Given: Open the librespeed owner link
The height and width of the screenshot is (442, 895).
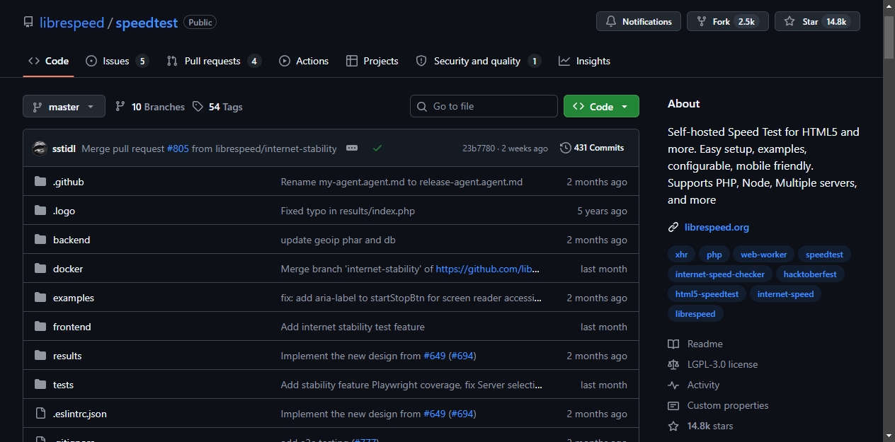Looking at the screenshot, I should (72, 23).
